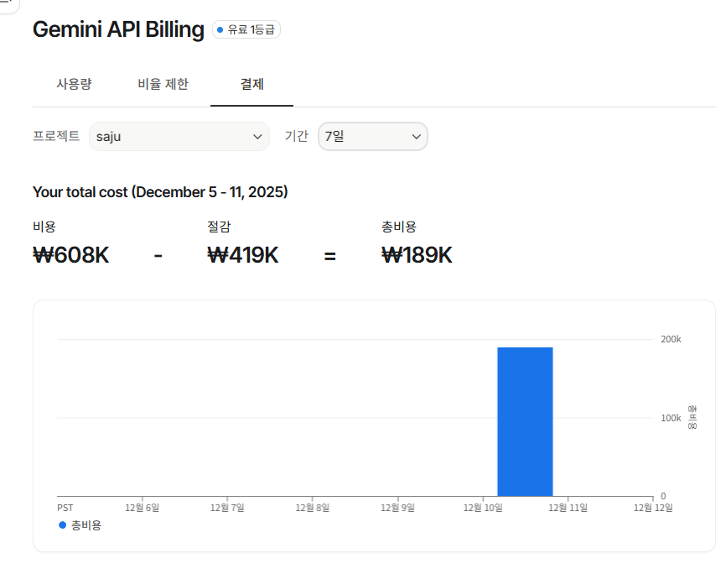Click the ₩419K savings amount
The height and width of the screenshot is (574, 726).
tap(242, 255)
